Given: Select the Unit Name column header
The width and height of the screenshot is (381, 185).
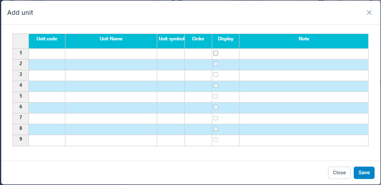Looking at the screenshot, I should (x=111, y=39).
